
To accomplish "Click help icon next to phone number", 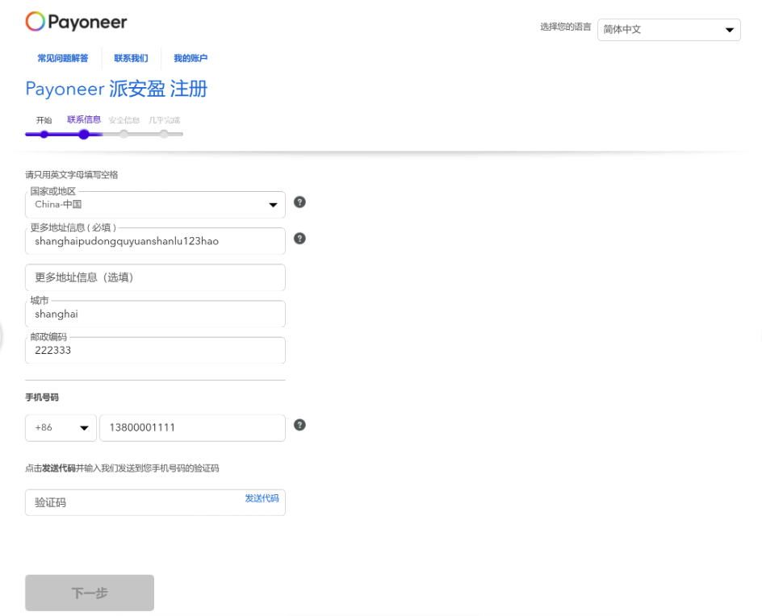I will [x=299, y=425].
